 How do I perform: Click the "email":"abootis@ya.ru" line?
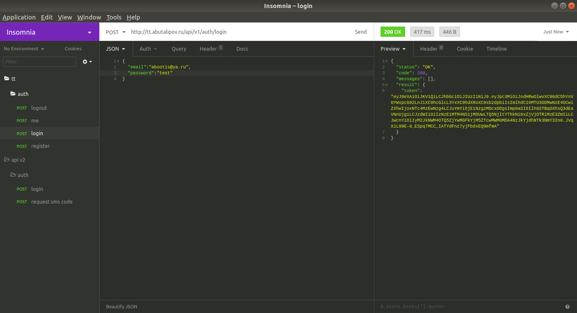(x=159, y=67)
